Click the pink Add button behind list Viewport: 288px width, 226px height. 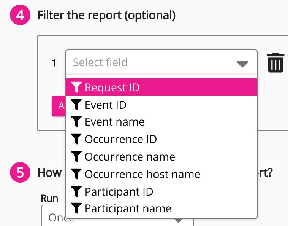point(59,106)
